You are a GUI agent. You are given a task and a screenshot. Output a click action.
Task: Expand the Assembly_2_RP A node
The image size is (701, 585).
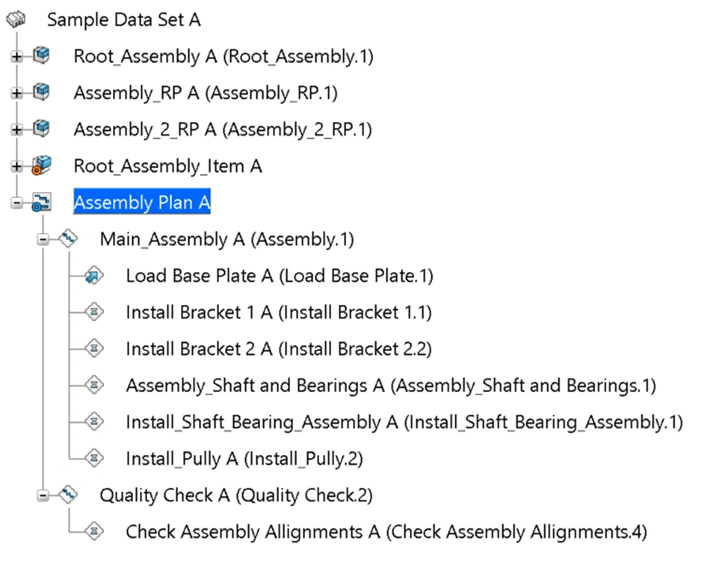(17, 129)
